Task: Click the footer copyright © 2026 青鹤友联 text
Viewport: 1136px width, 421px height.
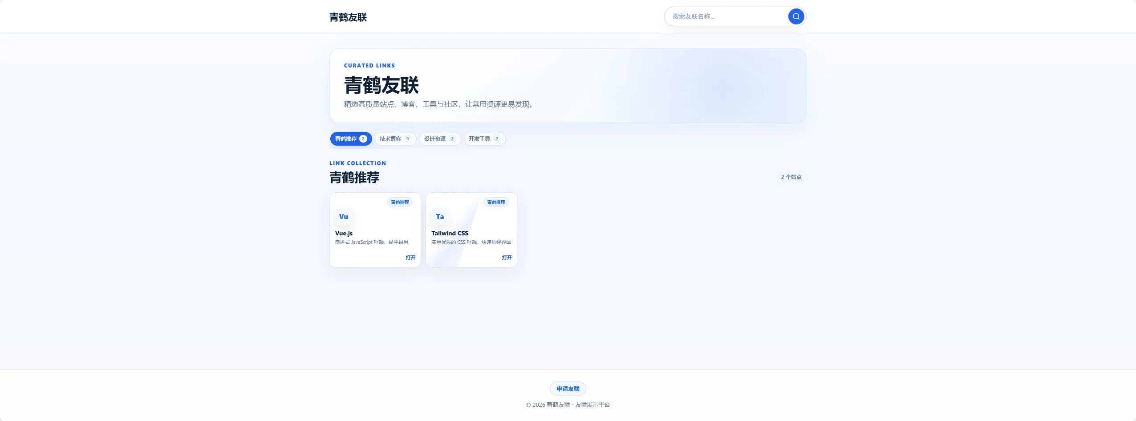Action: click(568, 405)
